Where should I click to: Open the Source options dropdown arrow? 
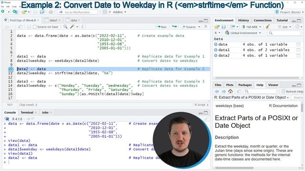(199, 27)
